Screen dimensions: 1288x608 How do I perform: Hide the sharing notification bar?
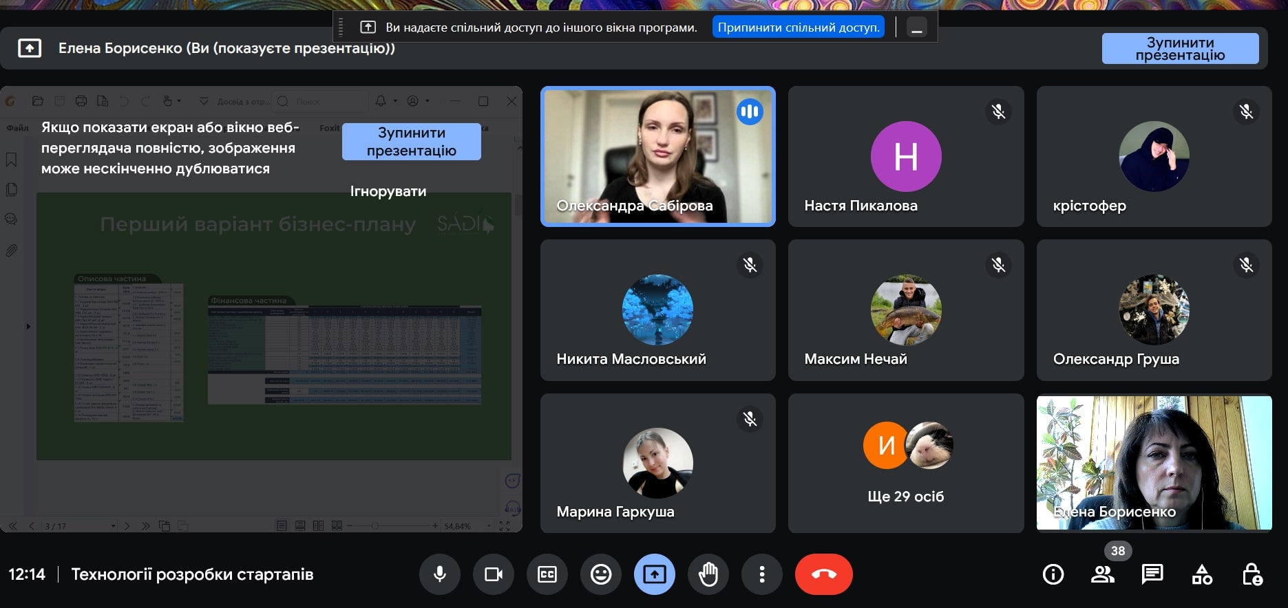pyautogui.click(x=917, y=28)
